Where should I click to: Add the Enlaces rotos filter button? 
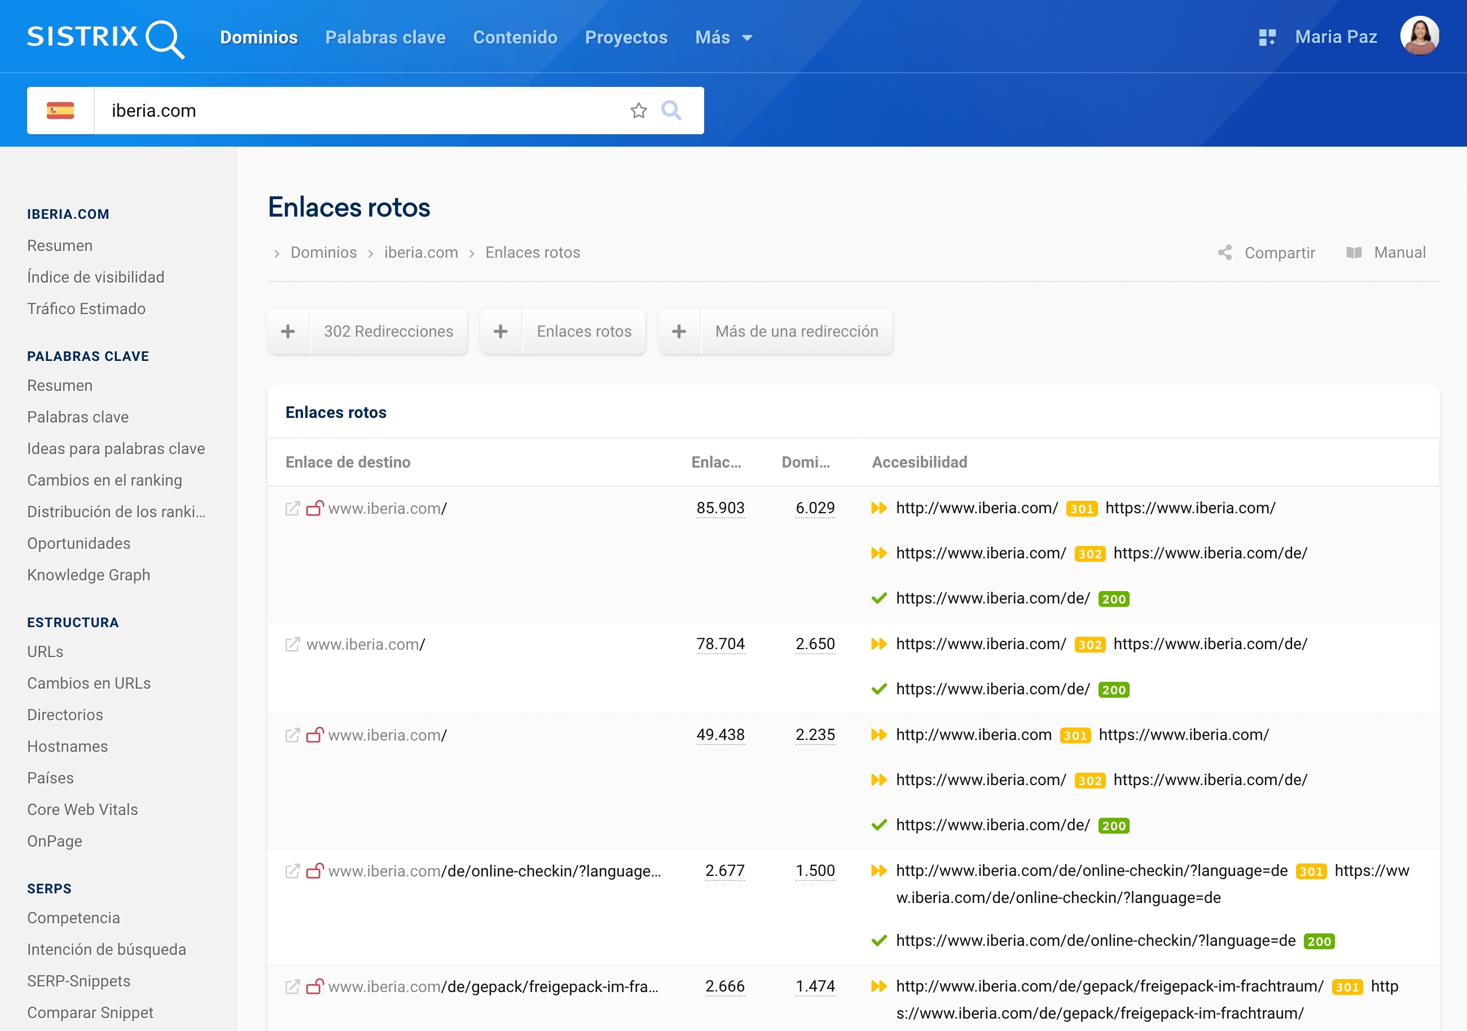tap(583, 332)
